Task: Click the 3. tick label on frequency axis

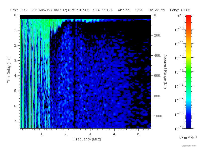Action: coord(90,134)
